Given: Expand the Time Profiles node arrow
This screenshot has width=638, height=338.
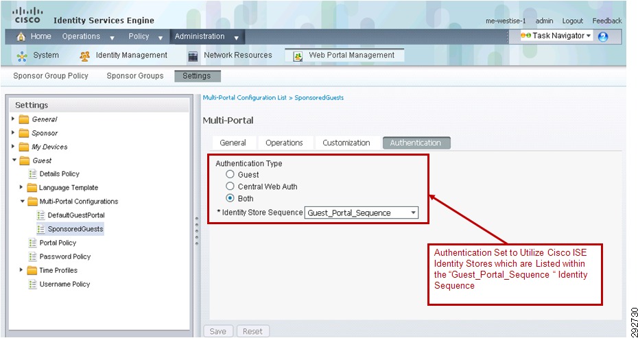Looking at the screenshot, I should [21, 270].
